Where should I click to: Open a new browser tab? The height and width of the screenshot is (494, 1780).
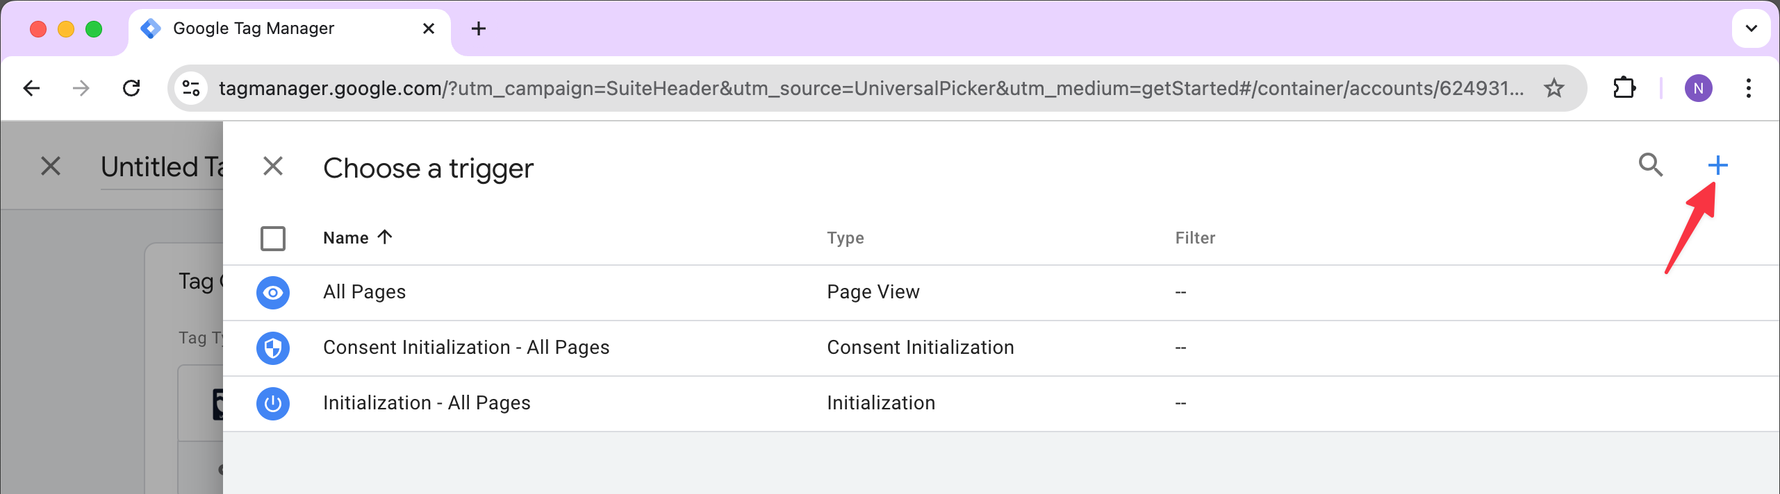tap(479, 28)
